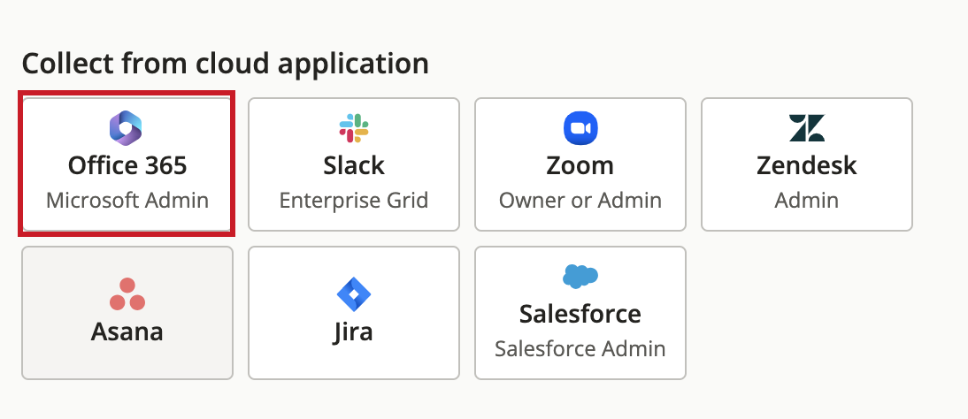Select the Office 365 title text
The image size is (968, 419).
click(x=127, y=165)
